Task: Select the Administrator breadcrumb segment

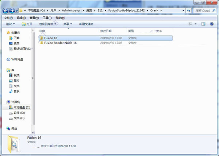Action: [71, 11]
